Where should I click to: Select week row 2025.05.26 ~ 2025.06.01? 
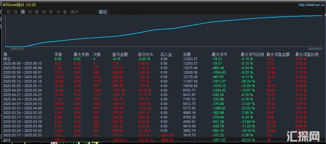pyautogui.click(x=22, y=72)
